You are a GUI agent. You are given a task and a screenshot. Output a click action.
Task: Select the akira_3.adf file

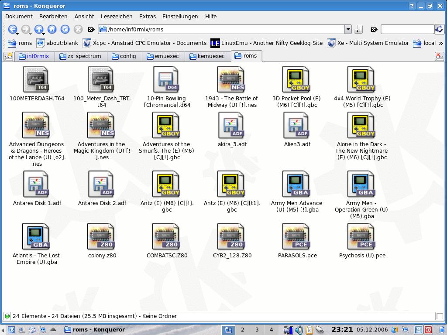(231, 125)
